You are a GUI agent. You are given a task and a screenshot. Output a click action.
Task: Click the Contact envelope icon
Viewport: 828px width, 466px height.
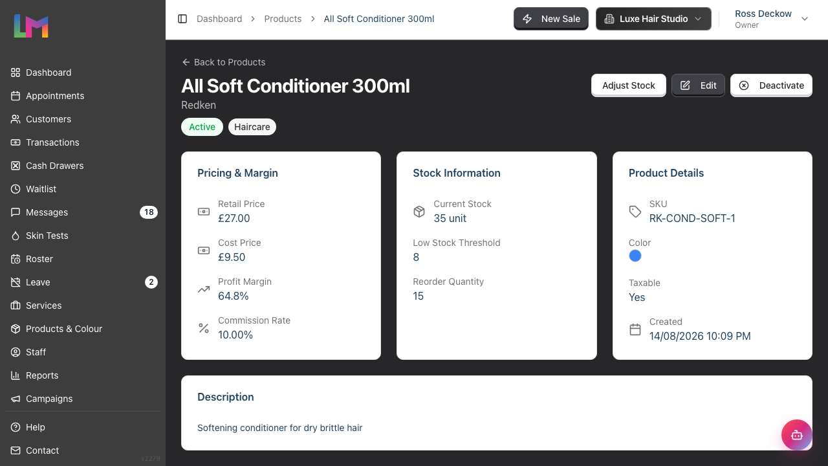pos(16,450)
